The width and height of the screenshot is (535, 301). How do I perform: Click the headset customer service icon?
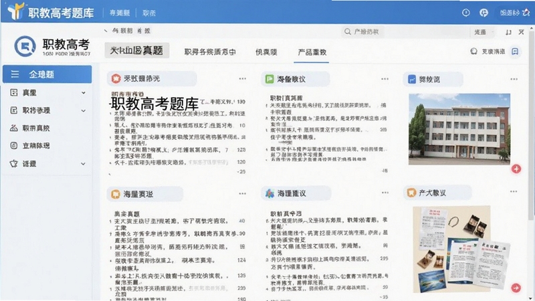(x=473, y=52)
